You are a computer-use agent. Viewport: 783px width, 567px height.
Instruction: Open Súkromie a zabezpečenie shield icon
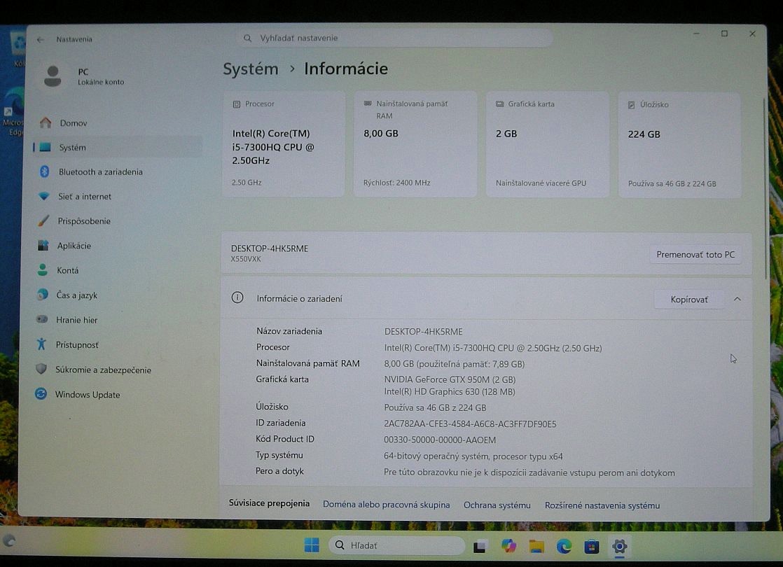coord(41,369)
